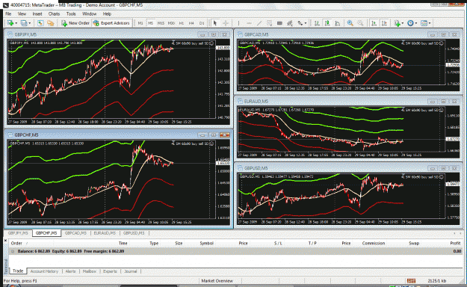Switch chart to bar chart style
This screenshot has width=467, height=287.
click(317, 23)
